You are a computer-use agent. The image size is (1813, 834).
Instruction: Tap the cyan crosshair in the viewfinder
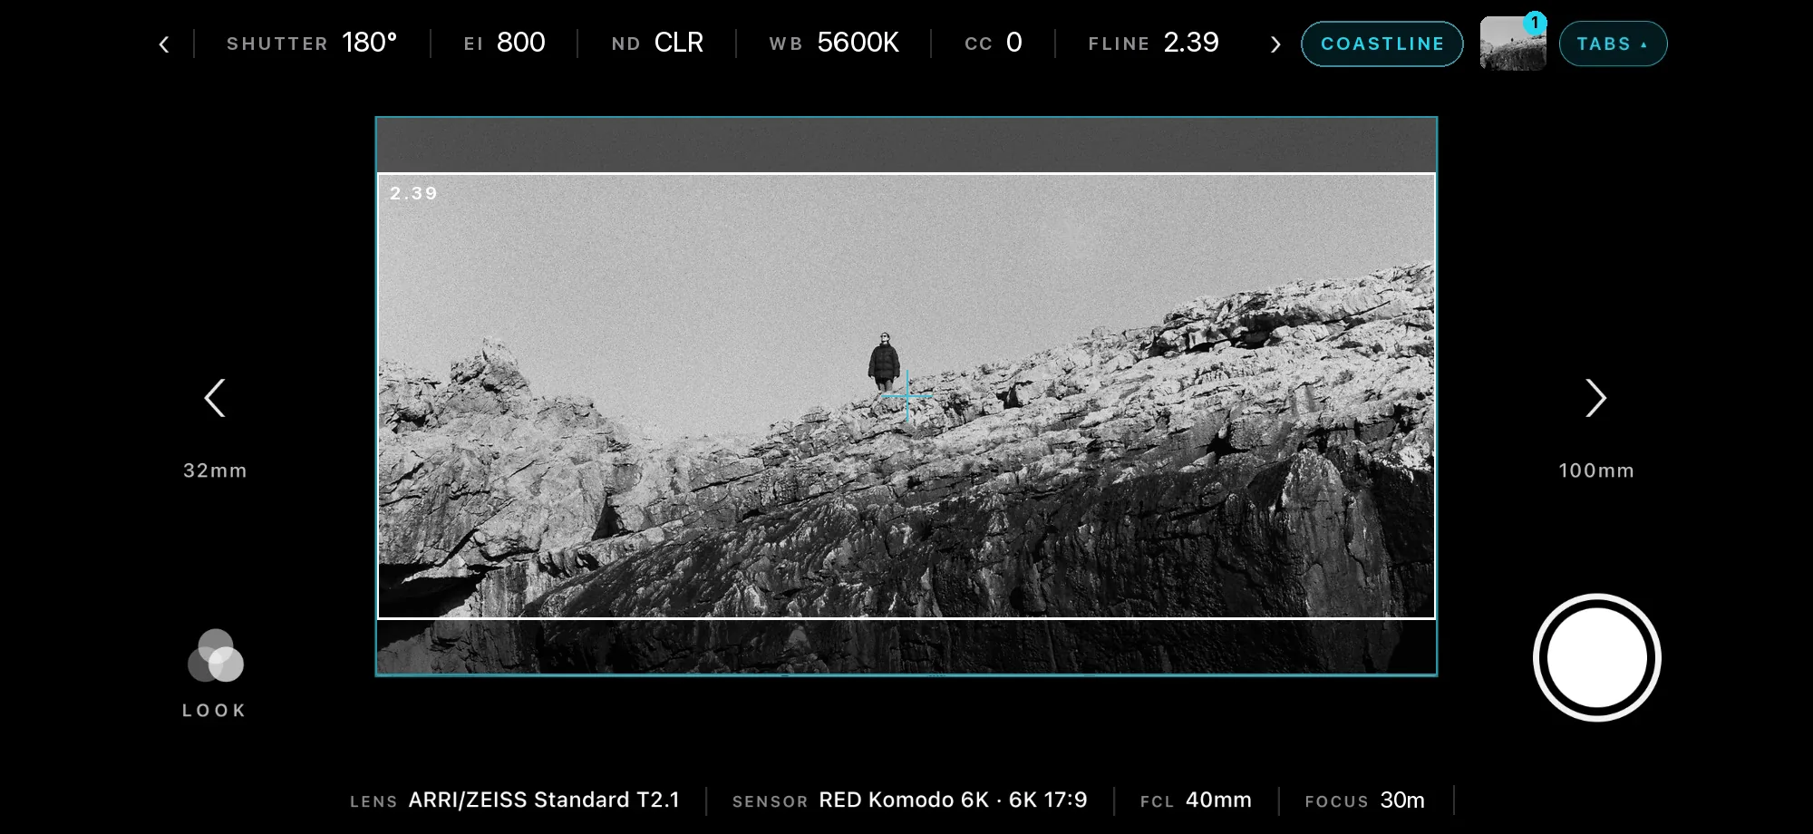pos(906,395)
